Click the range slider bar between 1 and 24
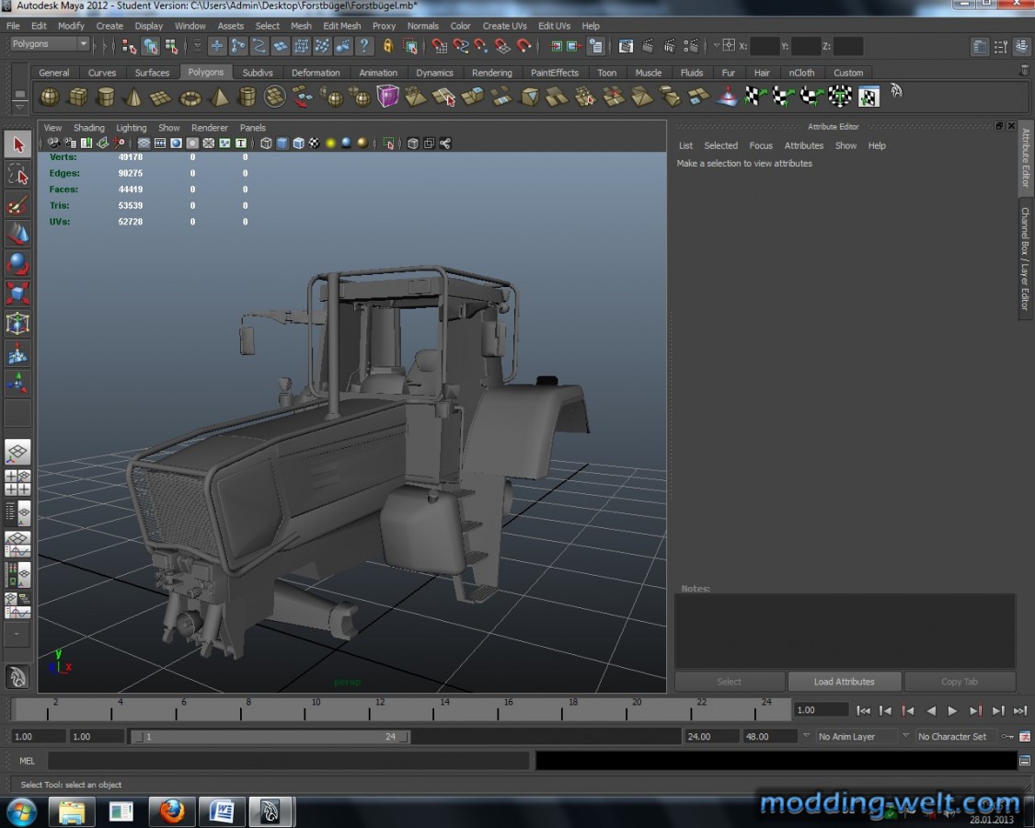Viewport: 1035px width, 828px height. click(x=270, y=736)
